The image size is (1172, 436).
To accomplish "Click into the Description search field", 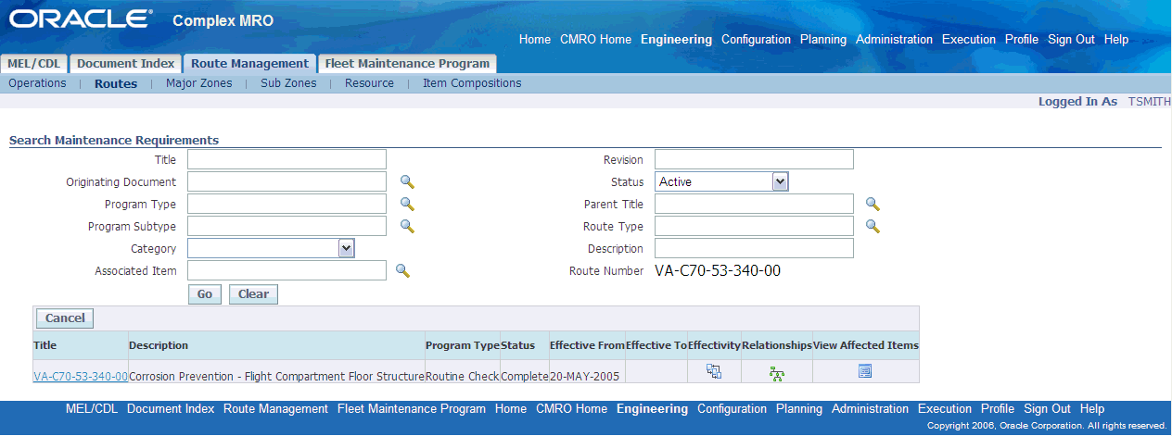I will [x=754, y=248].
